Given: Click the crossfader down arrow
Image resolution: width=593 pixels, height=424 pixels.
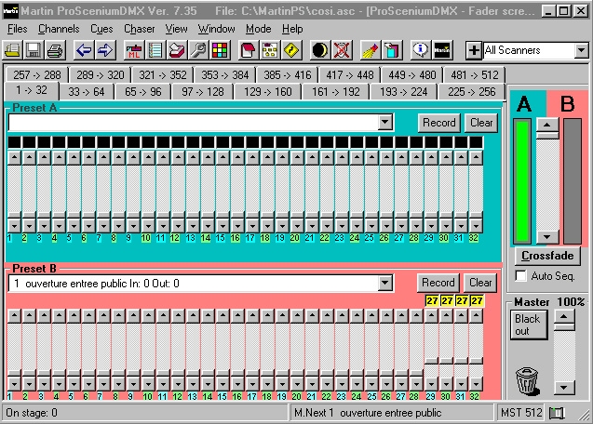Looking at the screenshot, I should [x=547, y=237].
